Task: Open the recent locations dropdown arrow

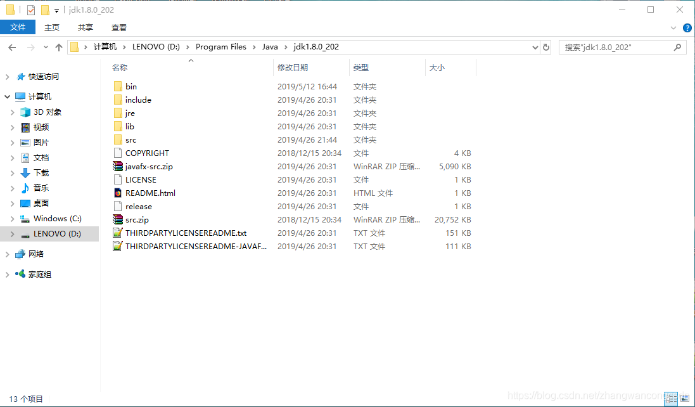Action: point(46,47)
